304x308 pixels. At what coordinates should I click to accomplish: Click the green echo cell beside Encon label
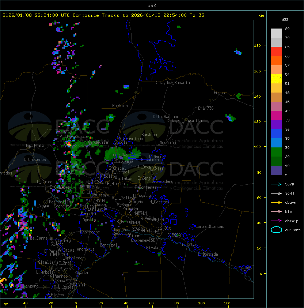coord(239,96)
